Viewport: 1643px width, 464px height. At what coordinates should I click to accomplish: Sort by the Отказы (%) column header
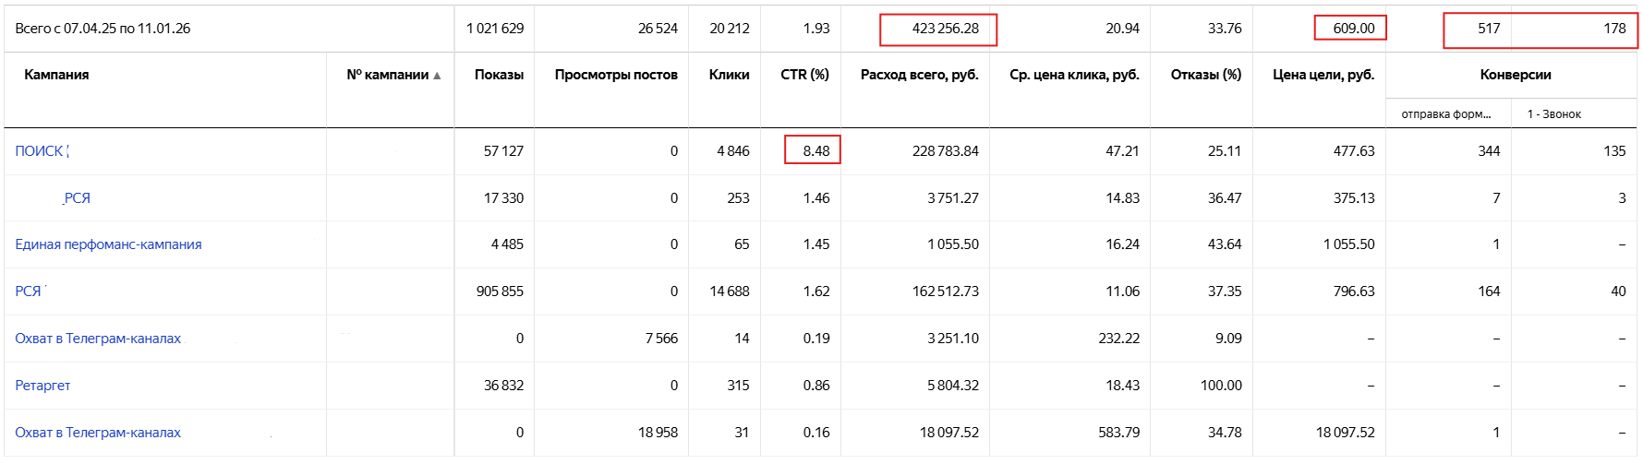(x=1205, y=75)
